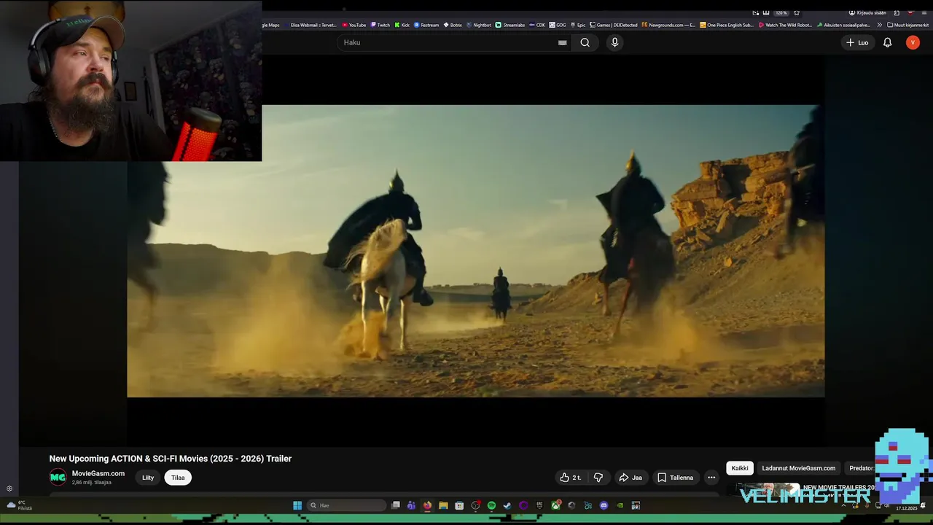
Task: Open the Twitch bookmark
Action: click(380, 25)
